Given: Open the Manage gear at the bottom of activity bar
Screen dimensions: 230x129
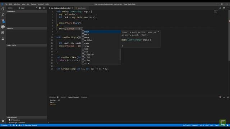Looking at the screenshot, I should [3, 121].
